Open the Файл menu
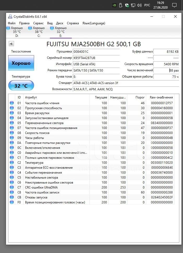Screen dimensions: 183x253 12,23
